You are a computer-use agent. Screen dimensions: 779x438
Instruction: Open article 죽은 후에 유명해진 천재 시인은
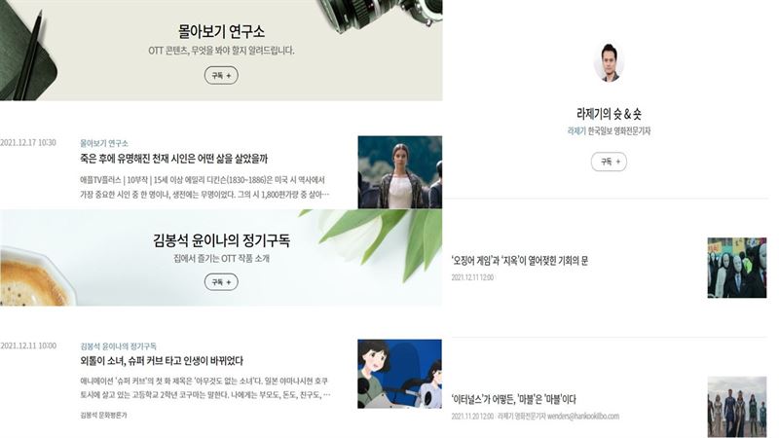pyautogui.click(x=173, y=159)
